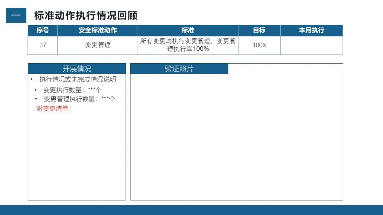Select the 目标 column header
The height and width of the screenshot is (215, 383).
(259, 30)
